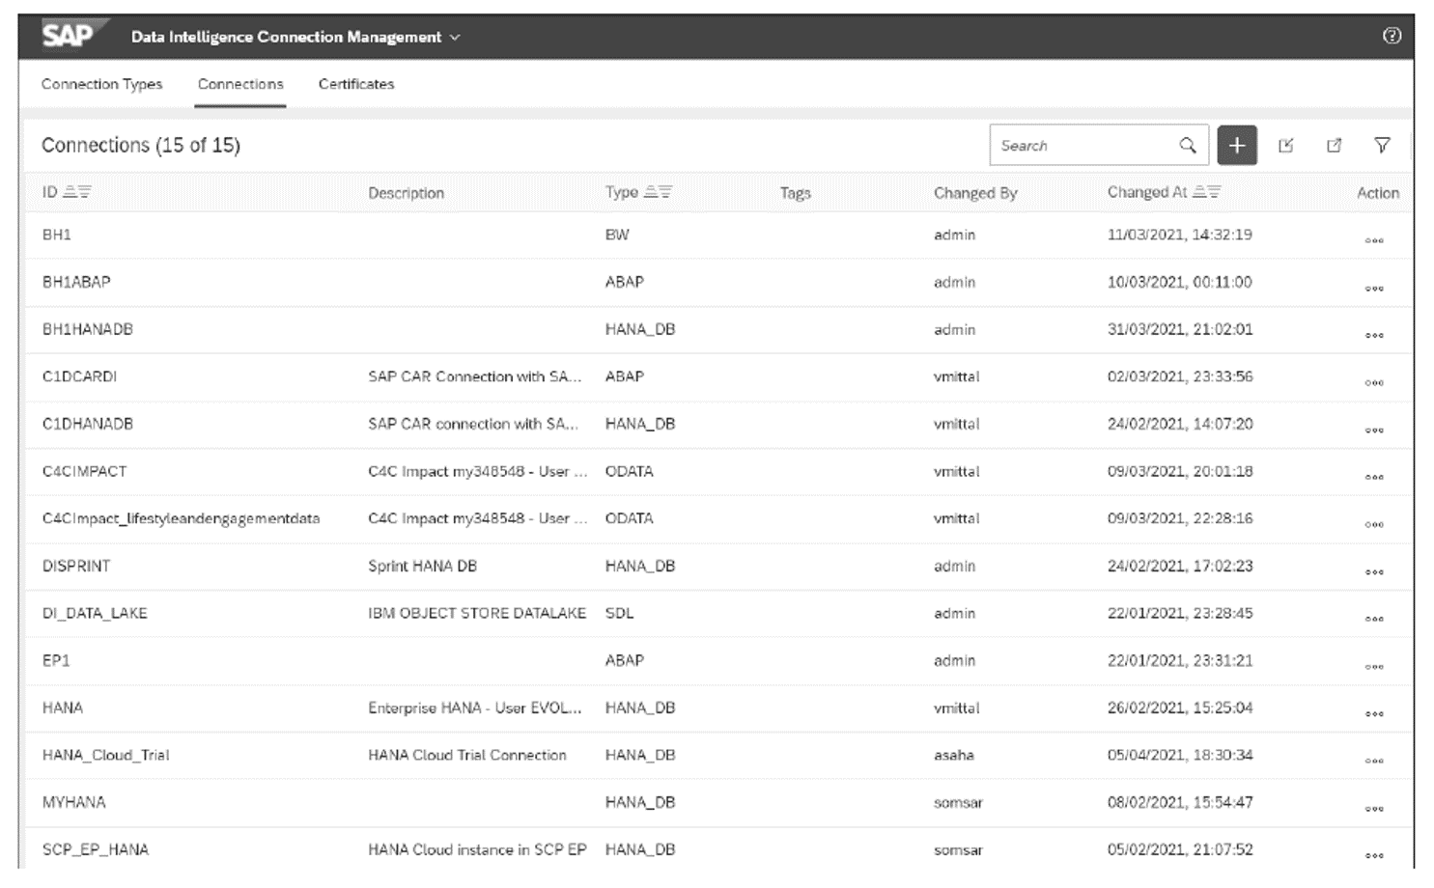
Task: Select the BH1HANADB connection ID
Action: pyautogui.click(x=88, y=329)
